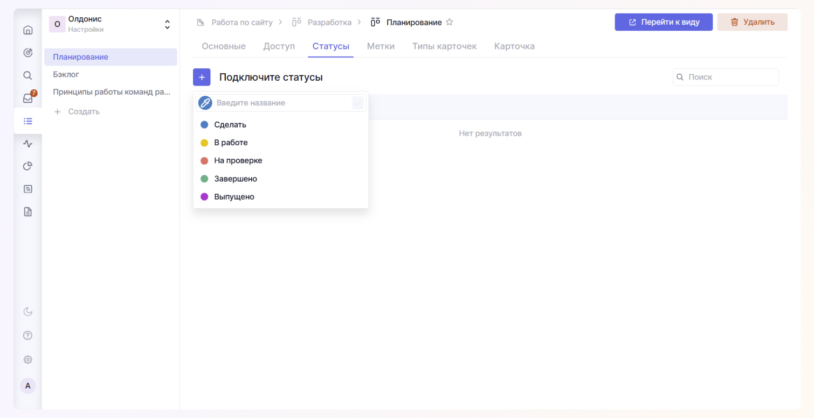Open the home icon in sidebar
Viewport: 814px width, 418px height.
(28, 30)
